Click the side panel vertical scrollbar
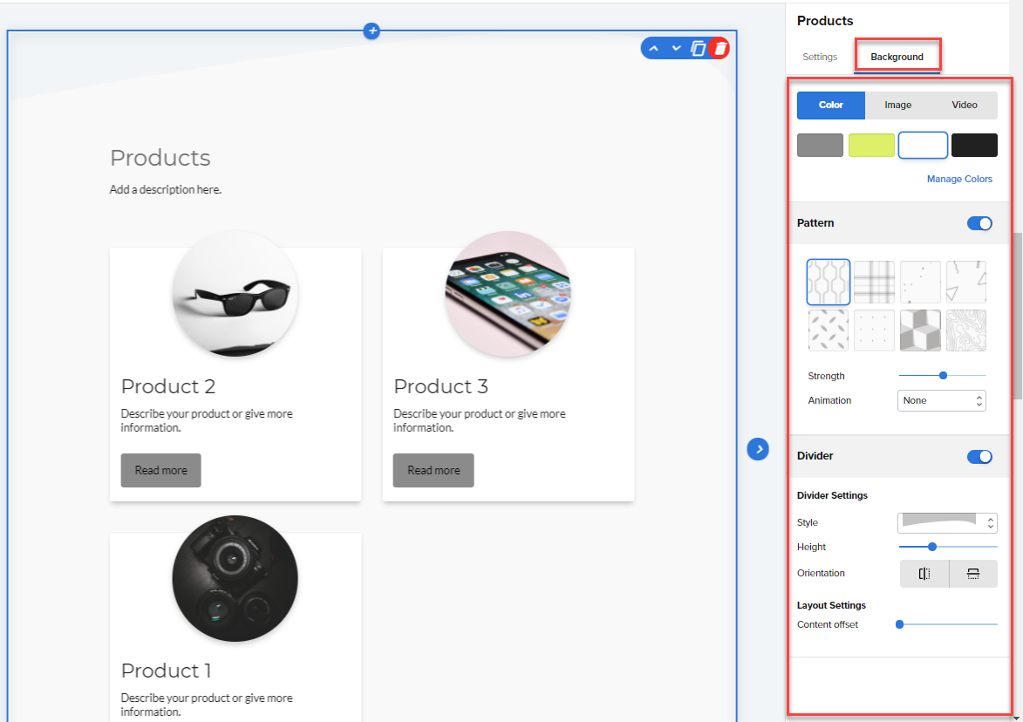The height and width of the screenshot is (722, 1023). (x=1017, y=316)
